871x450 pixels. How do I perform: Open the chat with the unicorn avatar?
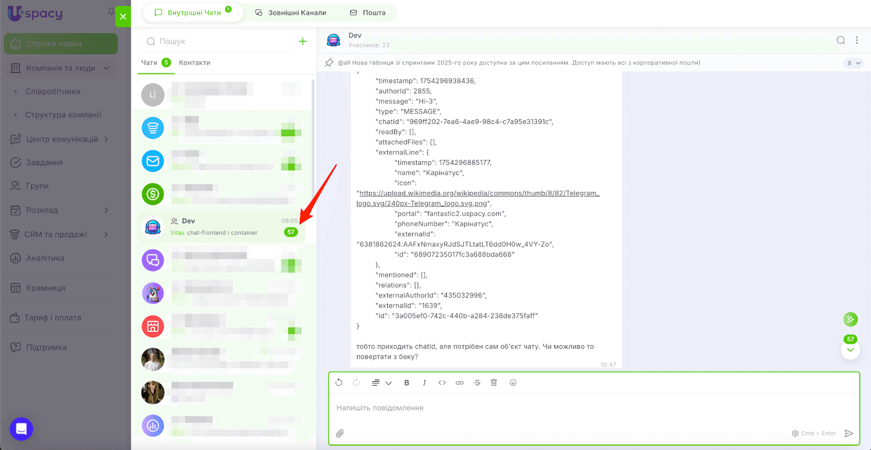(222, 293)
